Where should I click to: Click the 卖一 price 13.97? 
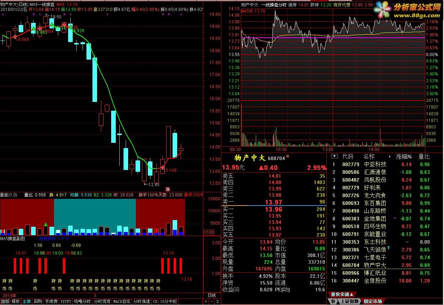point(274,202)
